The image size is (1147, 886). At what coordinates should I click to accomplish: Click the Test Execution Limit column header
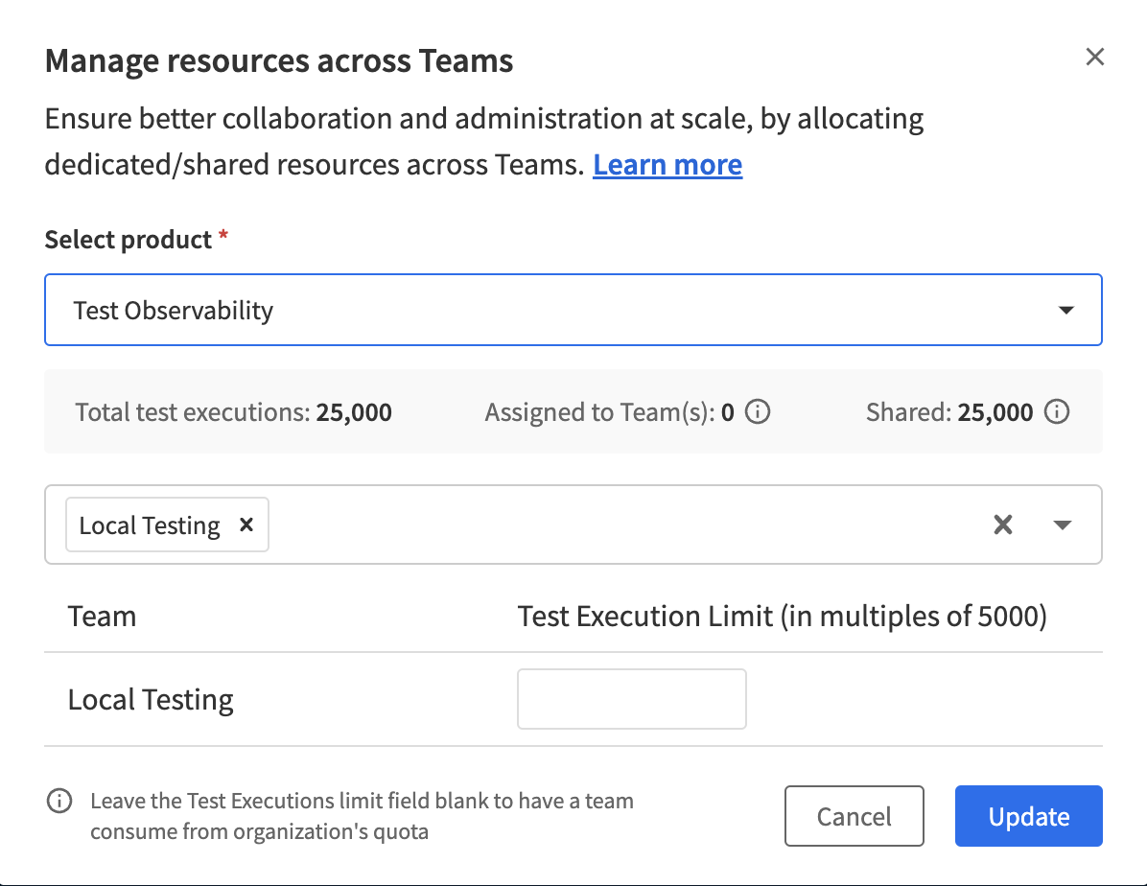point(782,616)
